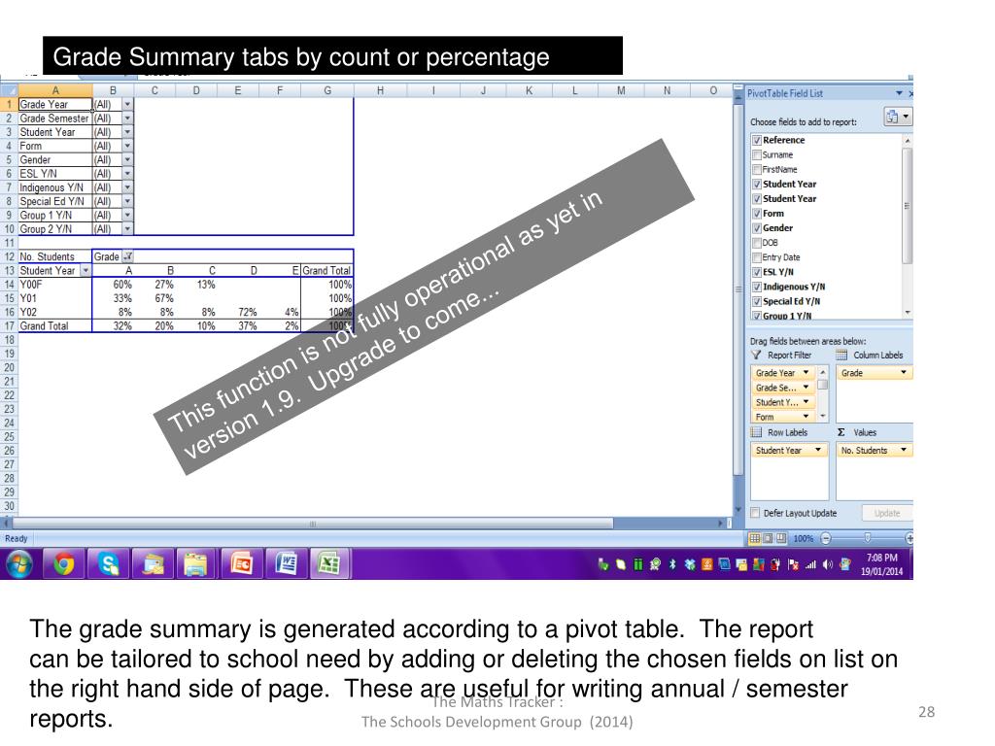Viewport: 995px width, 746px height.
Task: Open the ESL Y/N filter dropdown
Action: [x=127, y=174]
